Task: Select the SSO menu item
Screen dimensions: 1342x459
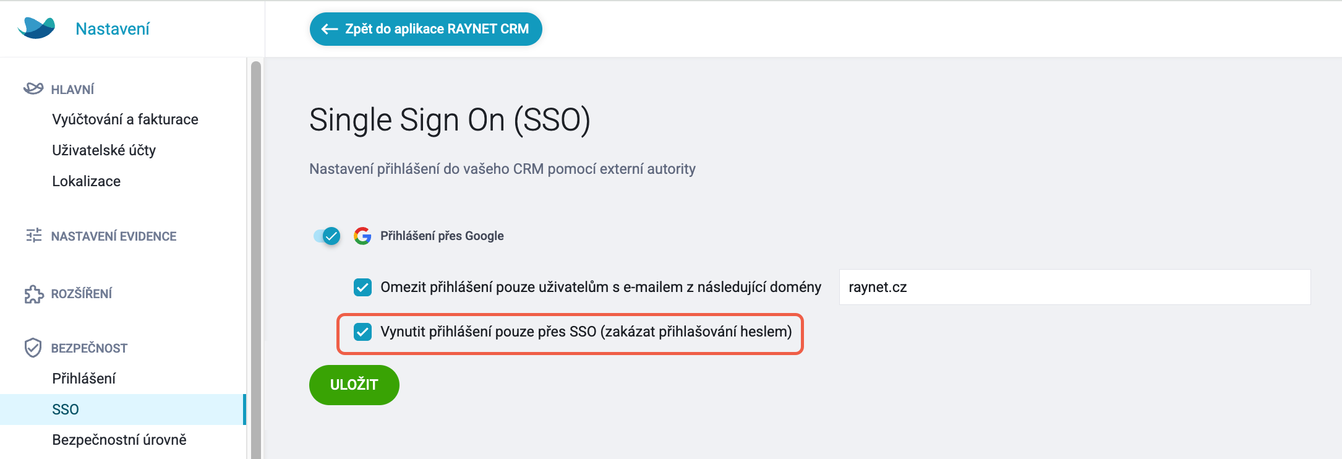Action: click(122, 410)
